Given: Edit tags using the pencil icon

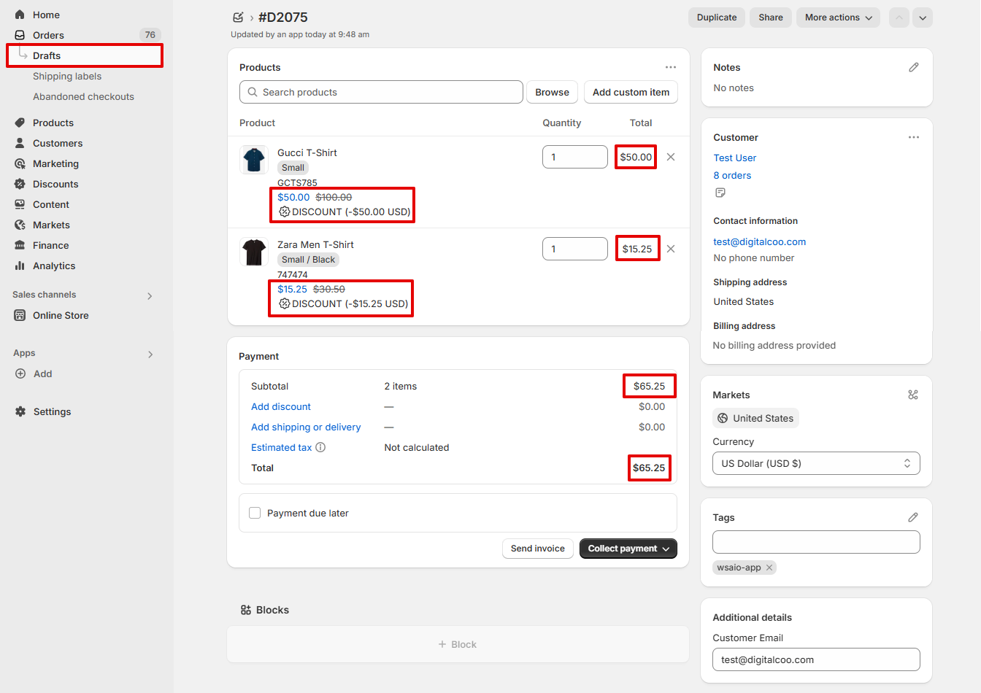Looking at the screenshot, I should click(x=912, y=517).
